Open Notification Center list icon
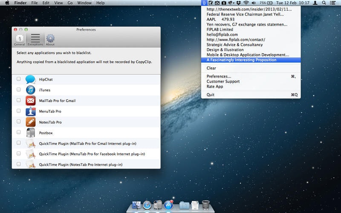 coord(332,3)
